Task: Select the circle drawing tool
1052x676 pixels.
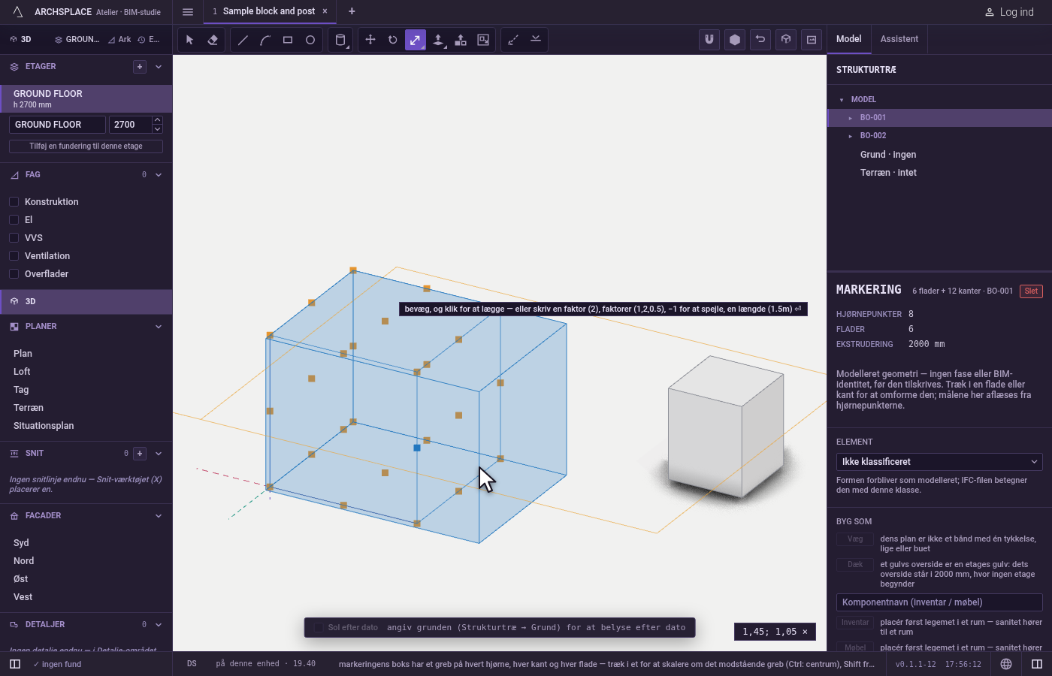Action: [310, 40]
